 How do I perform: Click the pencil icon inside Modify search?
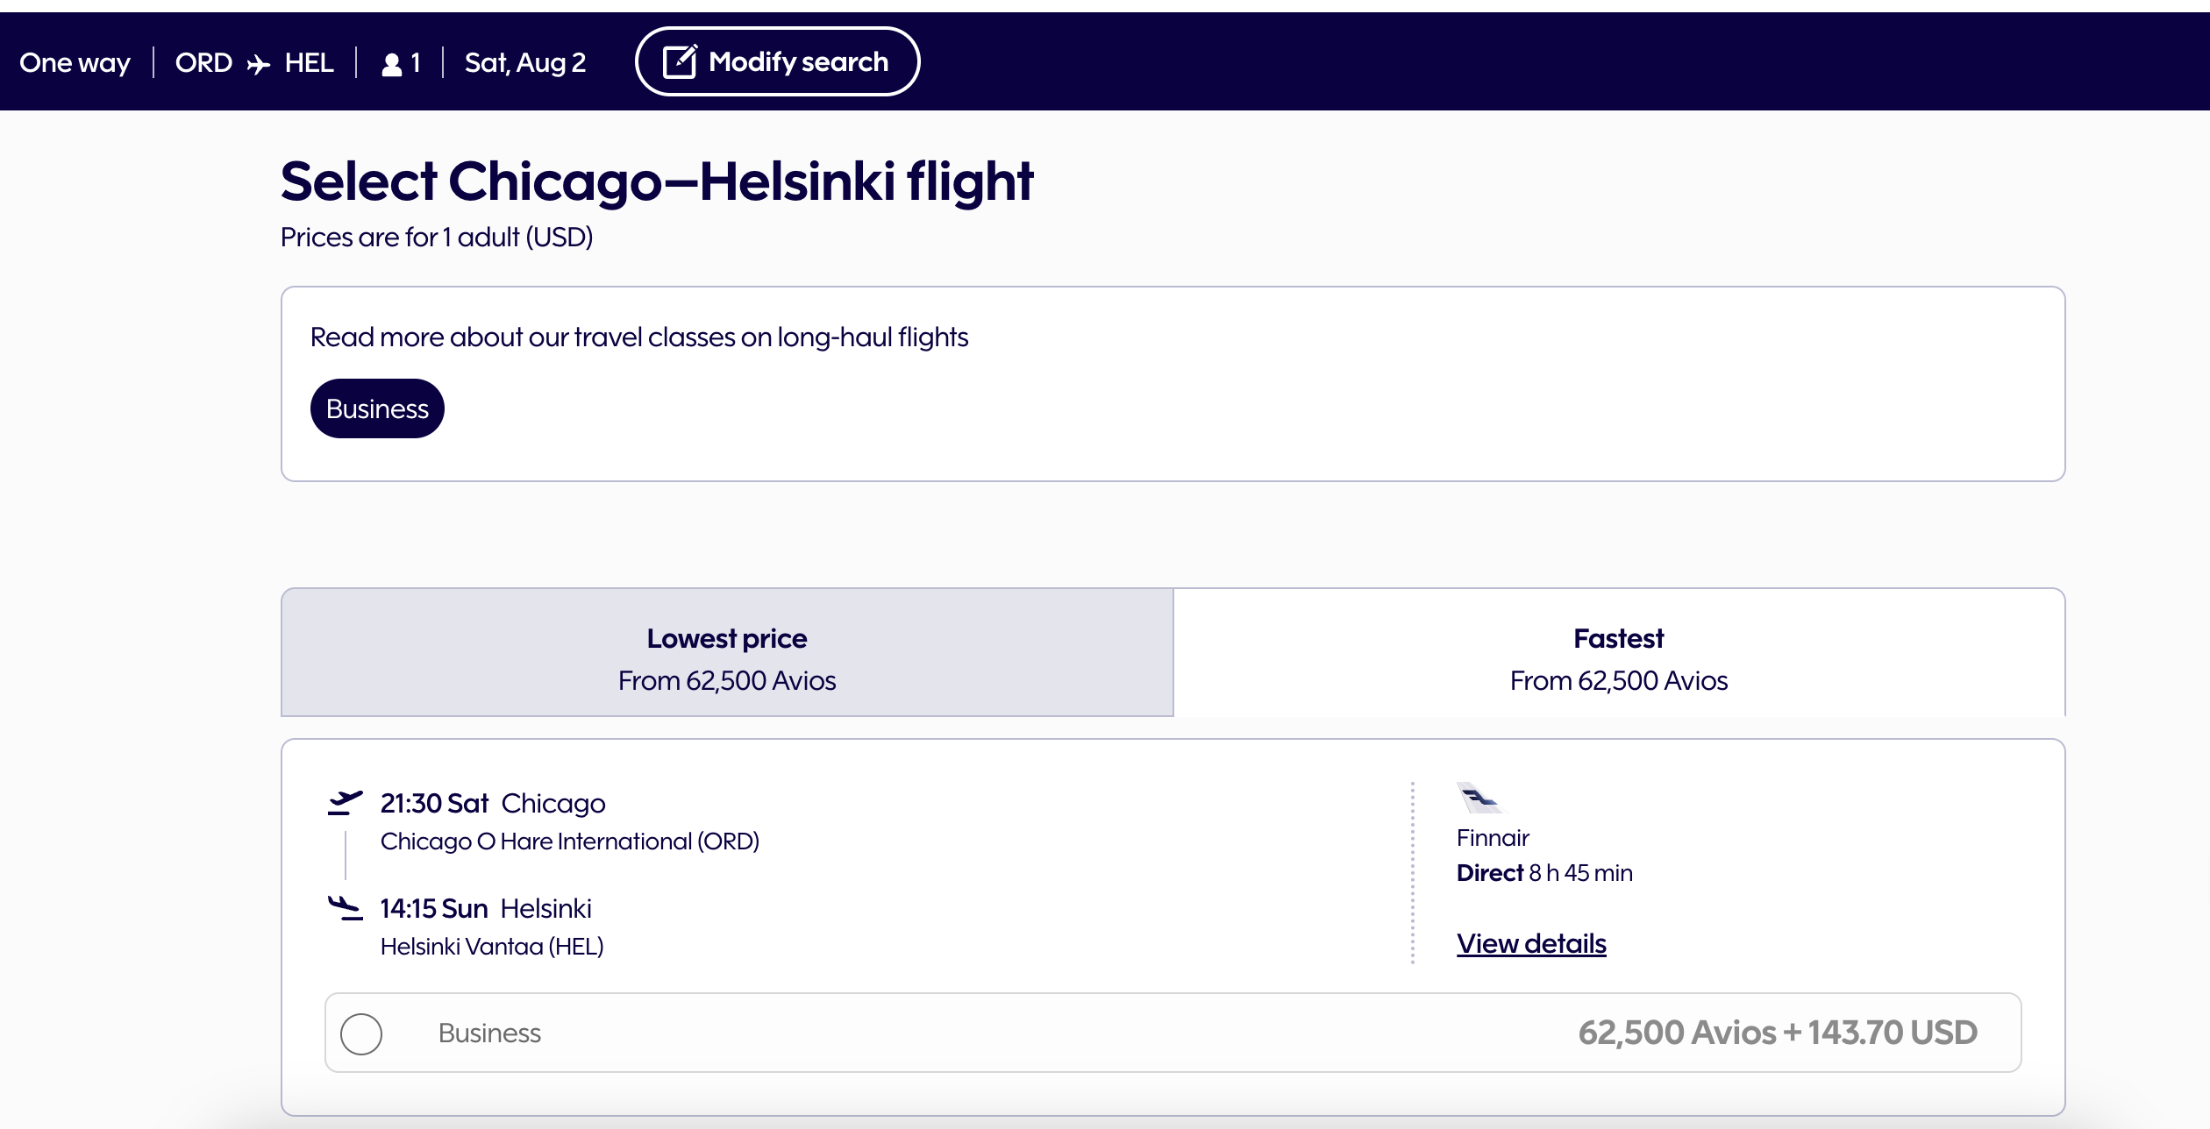[x=681, y=60]
